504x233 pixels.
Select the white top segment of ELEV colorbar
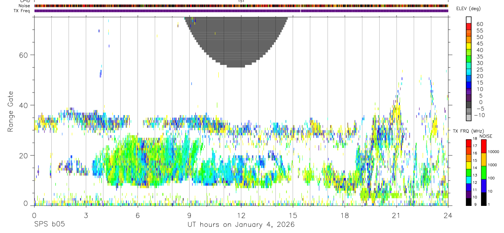[469, 20]
